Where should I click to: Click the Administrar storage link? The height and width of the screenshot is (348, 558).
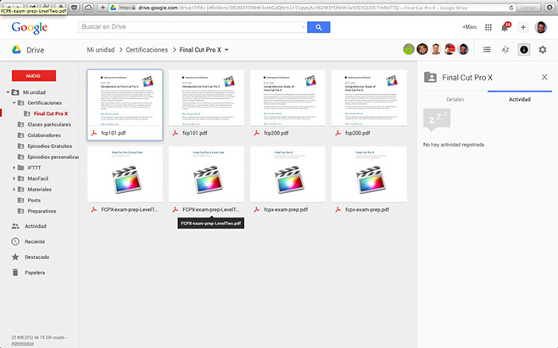[22, 343]
